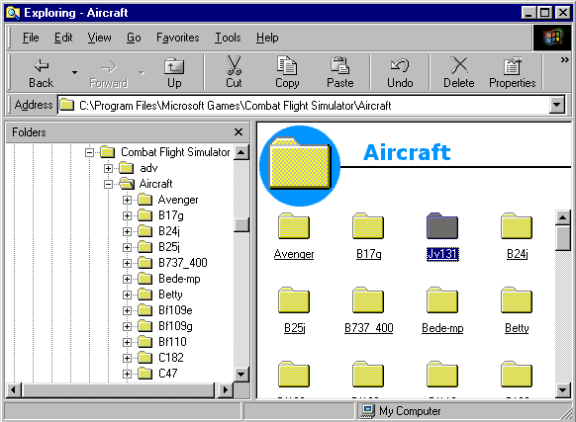Click the open Aircraft folder tree icon

coord(127,184)
